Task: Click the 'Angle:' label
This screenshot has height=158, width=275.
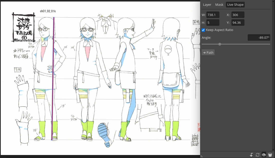Action: point(206,37)
